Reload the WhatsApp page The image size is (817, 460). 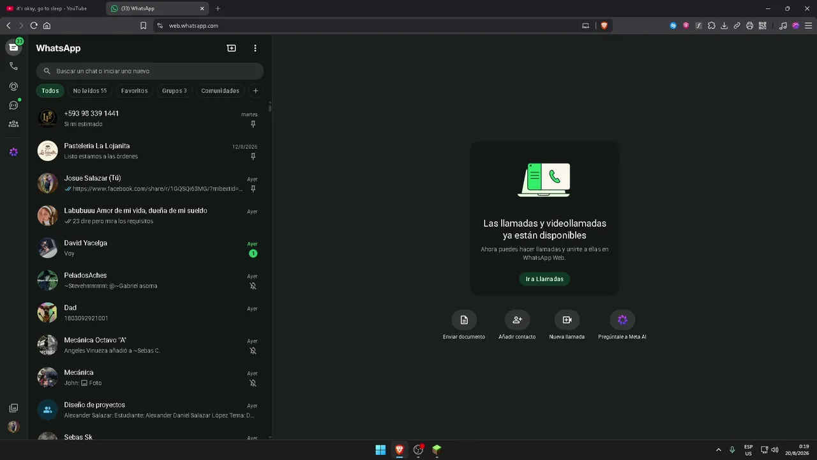point(34,26)
